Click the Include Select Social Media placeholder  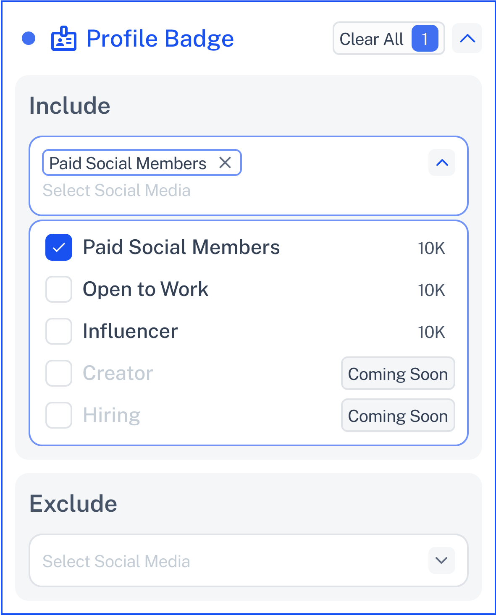pyautogui.click(x=116, y=190)
